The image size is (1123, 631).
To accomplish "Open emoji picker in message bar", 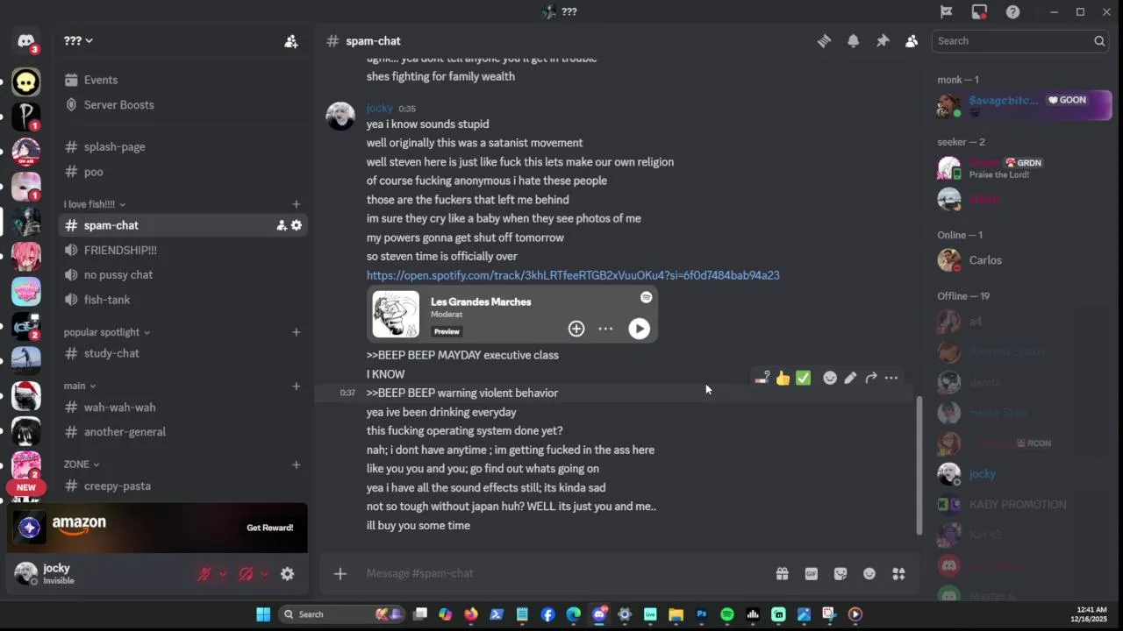I will (869, 574).
